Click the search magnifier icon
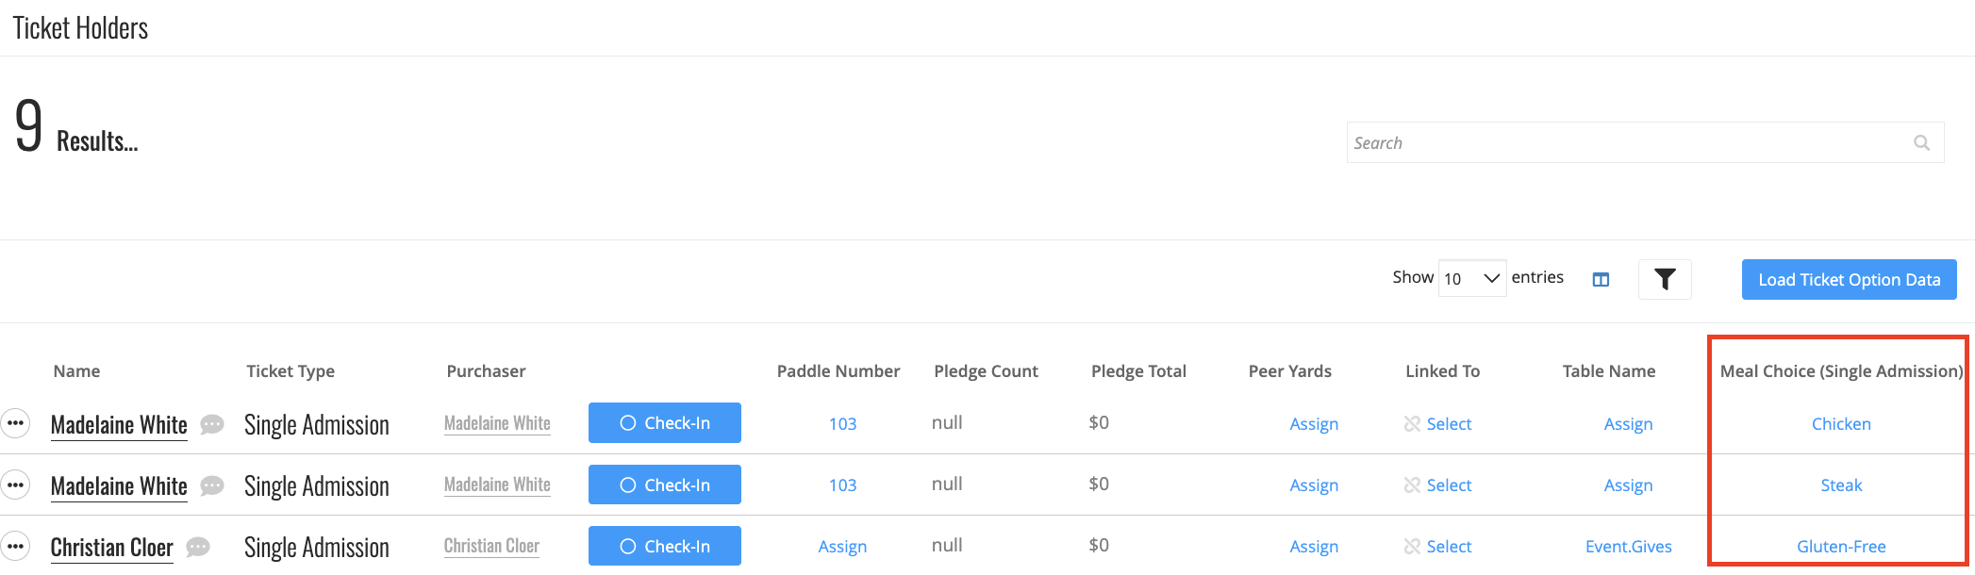This screenshot has height=575, width=1975. point(1921,143)
